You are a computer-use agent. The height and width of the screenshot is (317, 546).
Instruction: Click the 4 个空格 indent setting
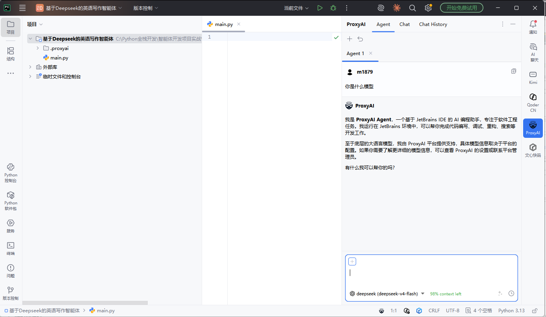[479, 311]
